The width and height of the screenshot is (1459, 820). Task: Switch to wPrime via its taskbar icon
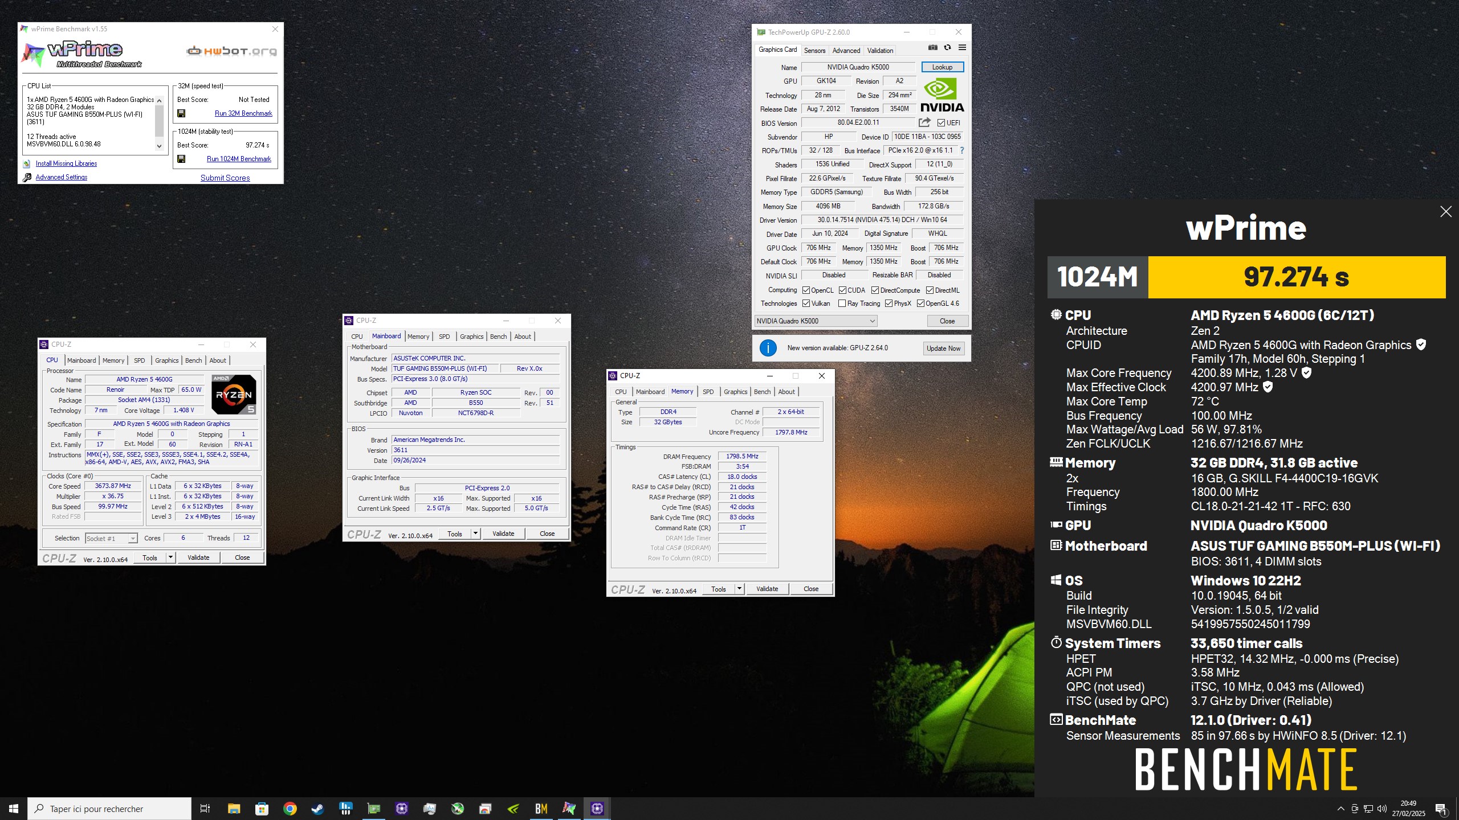point(569,809)
